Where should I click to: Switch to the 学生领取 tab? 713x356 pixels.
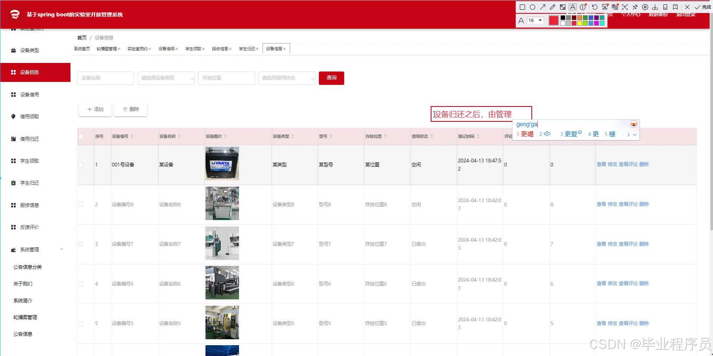[x=193, y=49]
